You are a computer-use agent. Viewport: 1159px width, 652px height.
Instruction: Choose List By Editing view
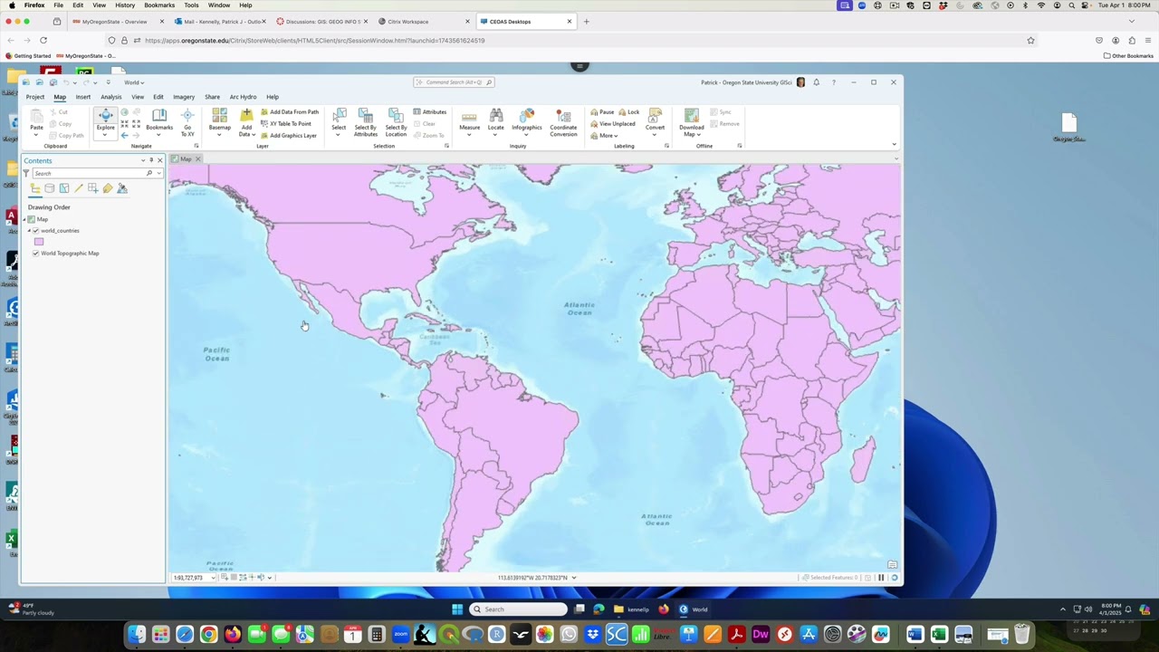[79, 188]
